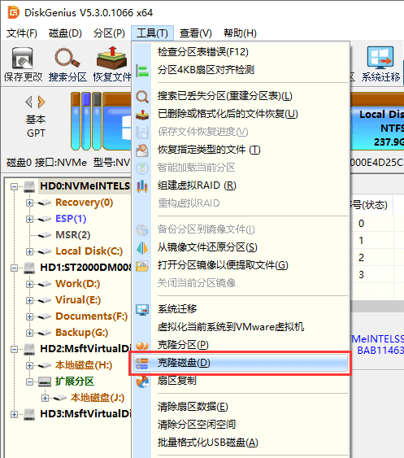
Task: Click the 分区4KB扇区对齐检测 menu icon
Action: [x=142, y=71]
